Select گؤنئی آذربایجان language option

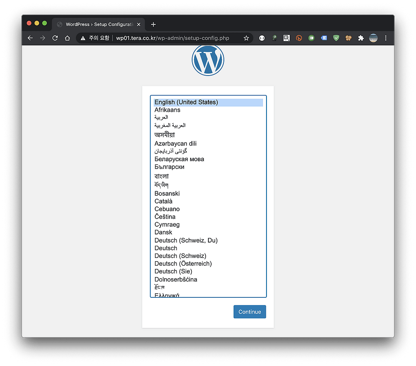pos(208,151)
